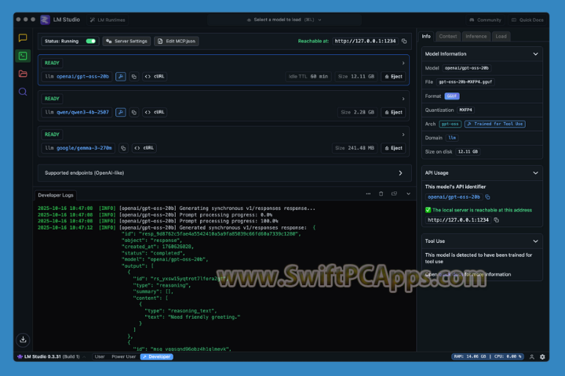The width and height of the screenshot is (565, 376).
Task: Collapse the API Usage section
Action: coord(535,173)
